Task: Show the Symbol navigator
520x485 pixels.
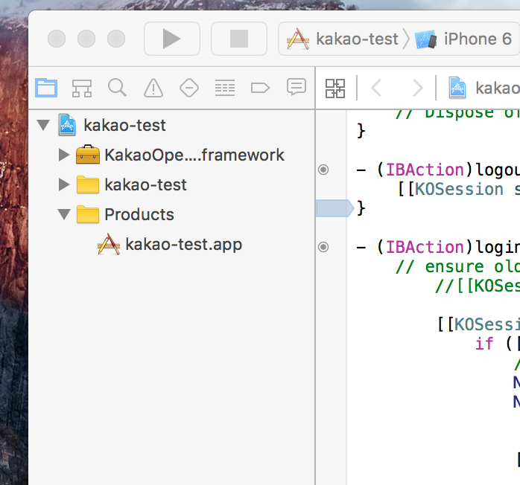Action: [x=82, y=88]
